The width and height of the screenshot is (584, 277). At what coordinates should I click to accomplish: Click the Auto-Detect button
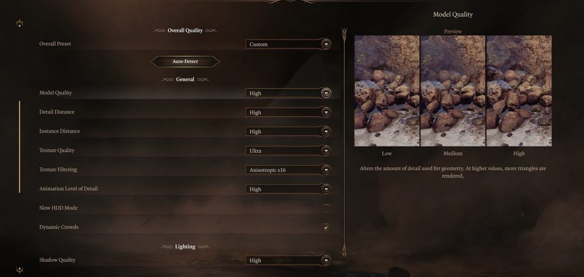point(185,62)
